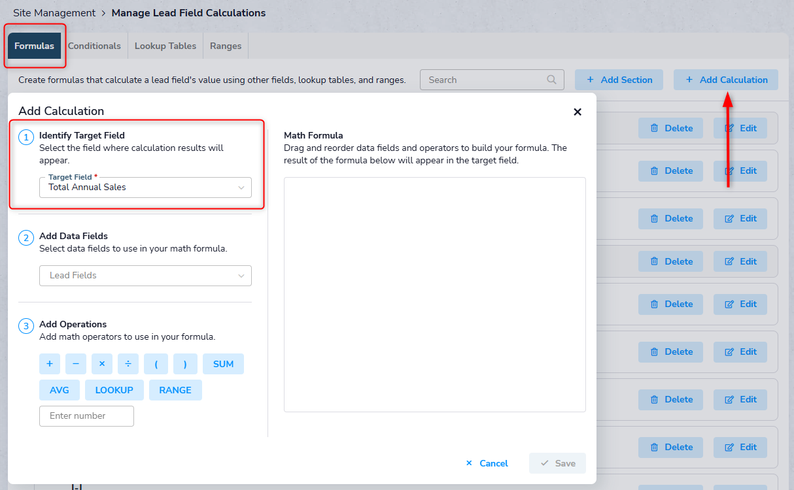794x490 pixels.
Task: Add an opening parenthesis operator
Action: point(156,364)
